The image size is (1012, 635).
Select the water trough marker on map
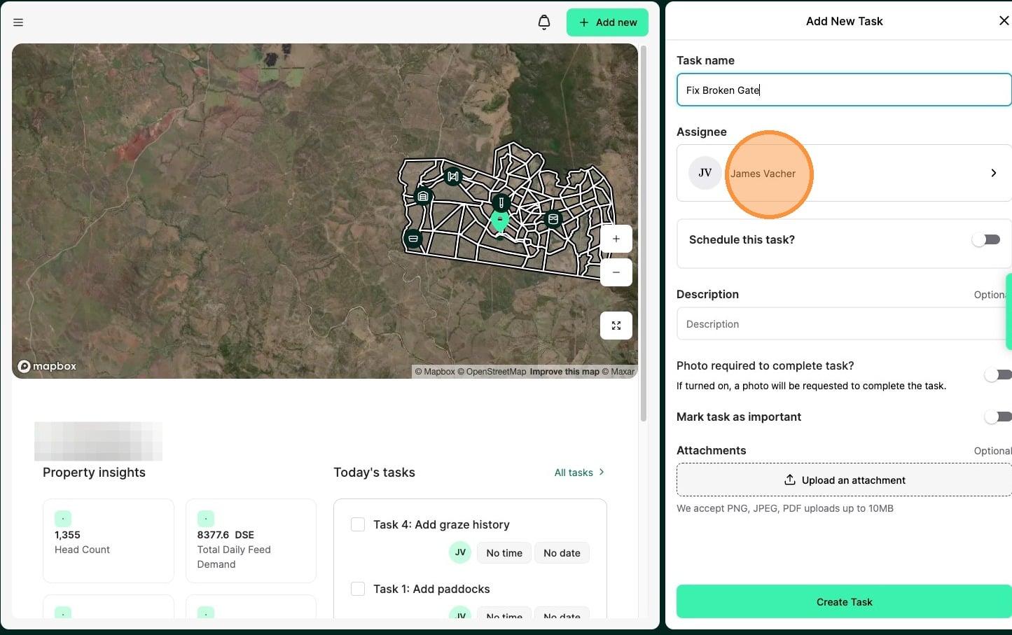[x=413, y=239]
